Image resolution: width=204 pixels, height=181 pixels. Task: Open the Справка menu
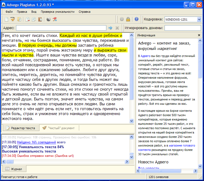[84, 12]
